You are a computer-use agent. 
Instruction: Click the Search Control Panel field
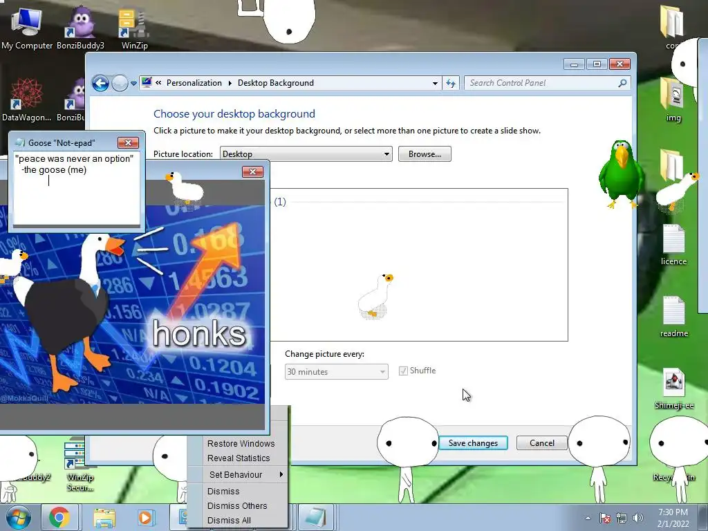click(542, 83)
